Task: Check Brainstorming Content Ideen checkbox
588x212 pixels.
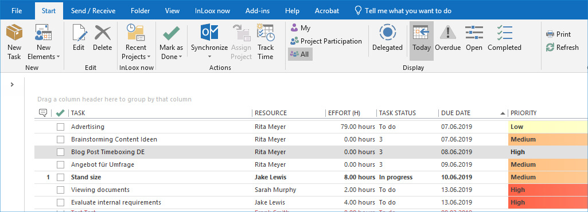Action: [60, 139]
